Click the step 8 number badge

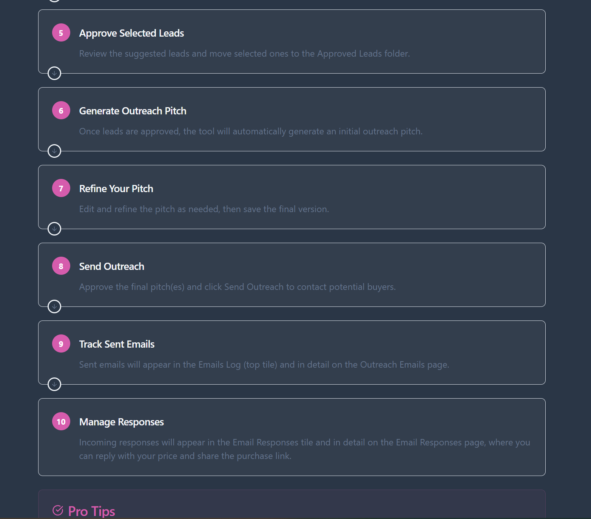click(x=61, y=266)
